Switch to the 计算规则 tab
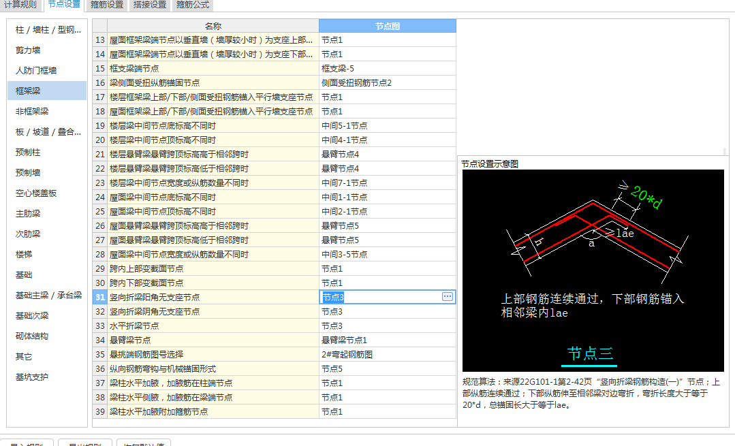Screen dimensions: 735x446 coord(20,5)
